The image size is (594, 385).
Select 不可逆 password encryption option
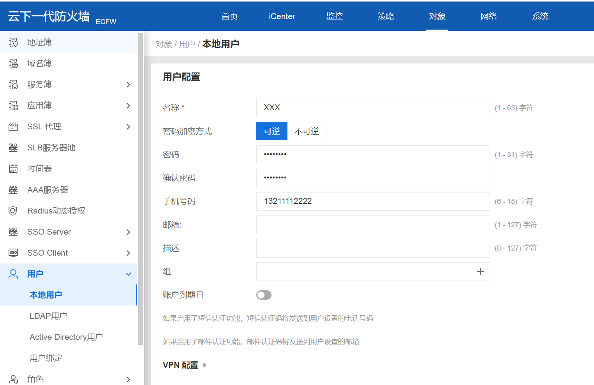tap(307, 131)
